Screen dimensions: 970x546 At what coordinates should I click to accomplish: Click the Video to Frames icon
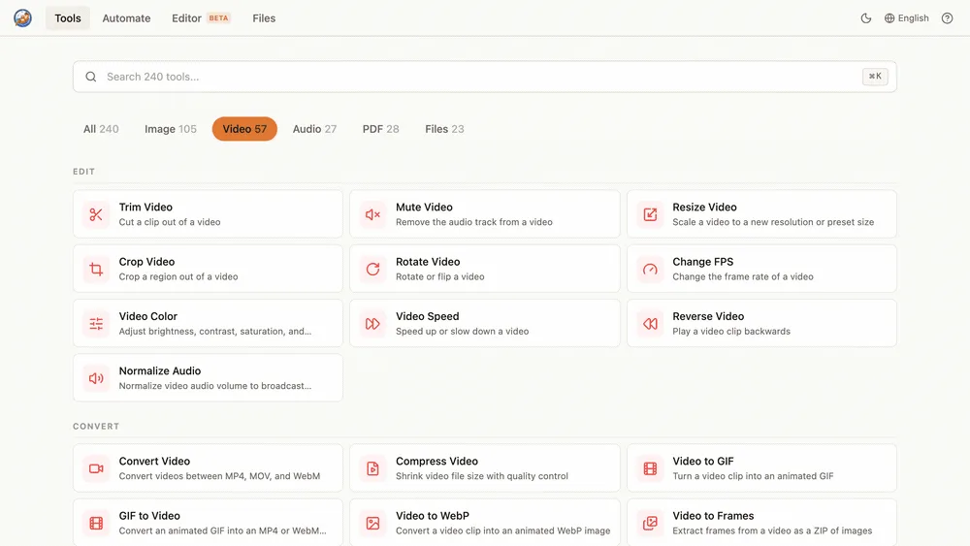(650, 523)
